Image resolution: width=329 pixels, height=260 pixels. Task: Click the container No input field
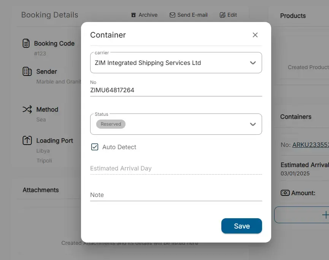pos(176,90)
